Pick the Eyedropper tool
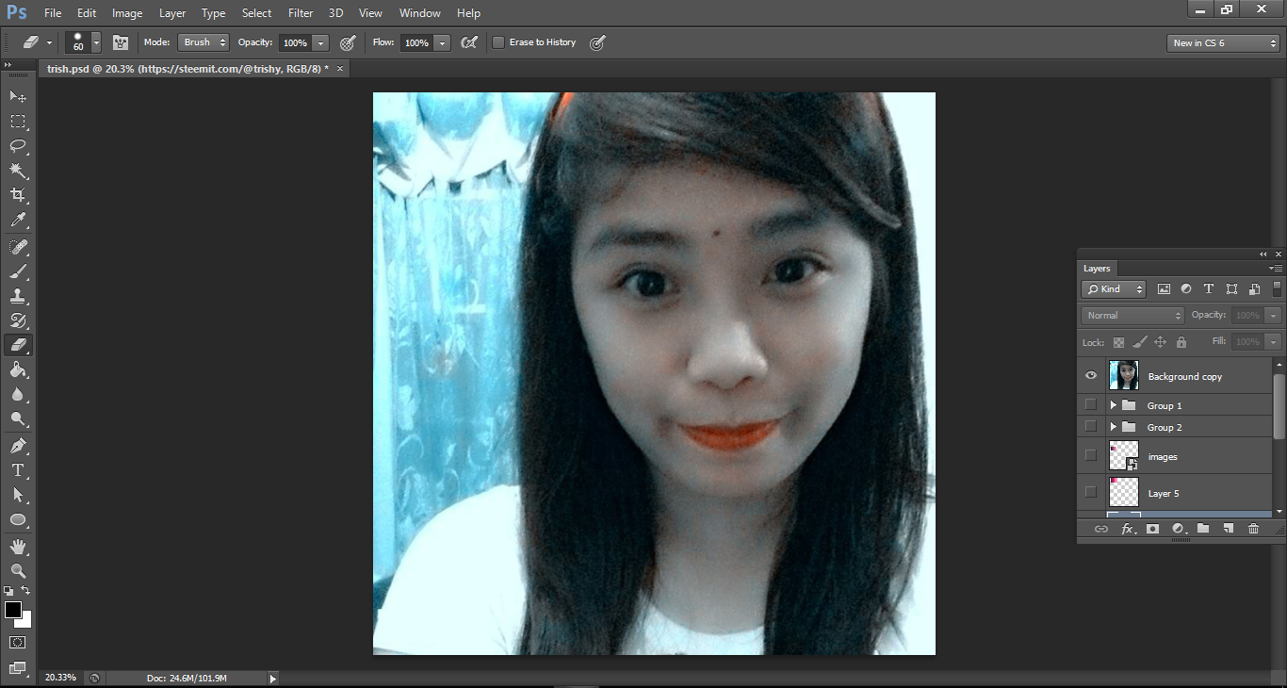The height and width of the screenshot is (688, 1287). coord(18,221)
